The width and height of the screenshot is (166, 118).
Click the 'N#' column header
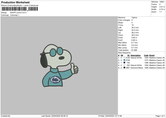tap(122, 55)
